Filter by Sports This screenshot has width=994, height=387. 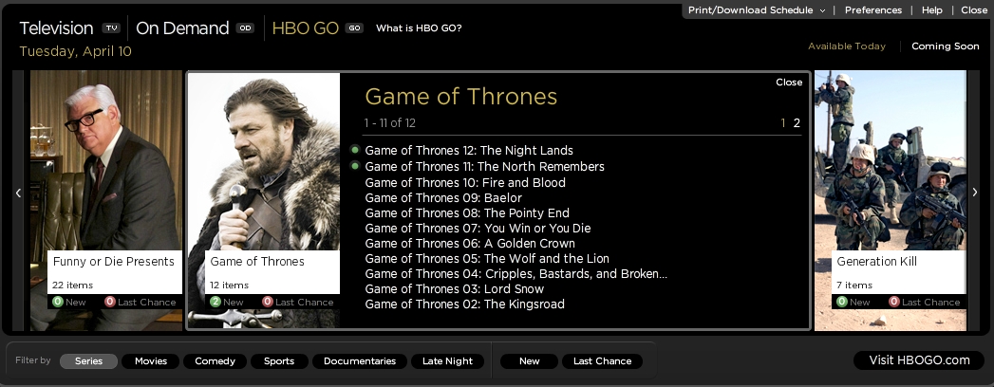(279, 361)
